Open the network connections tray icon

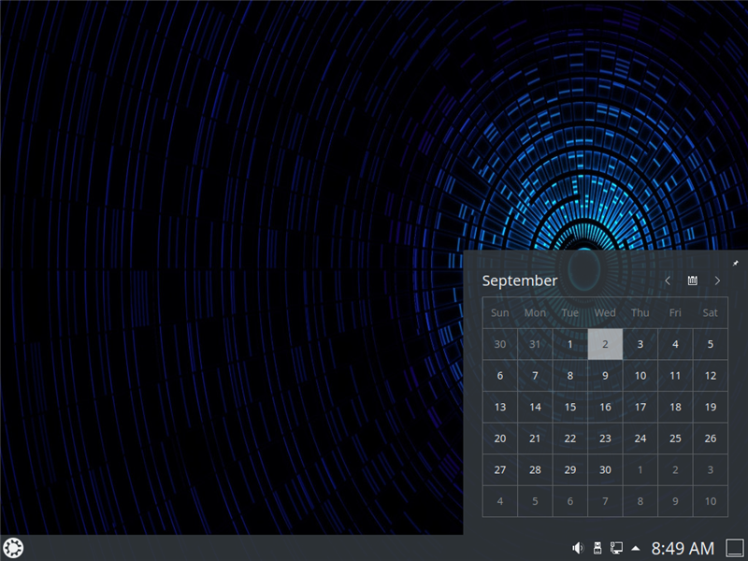pyautogui.click(x=616, y=548)
